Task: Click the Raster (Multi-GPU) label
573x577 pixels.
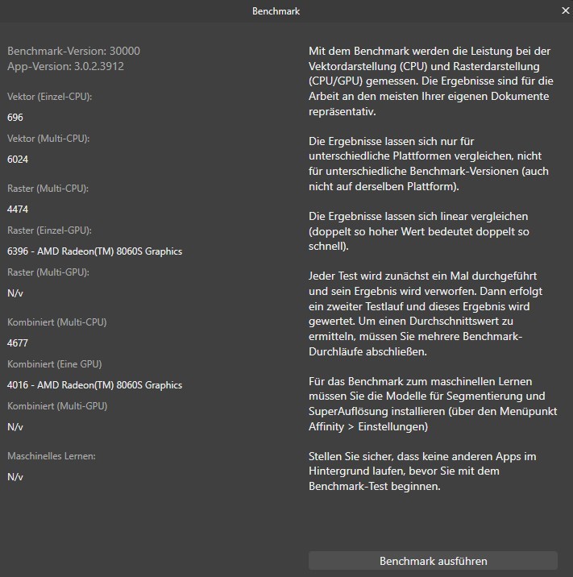Action: click(48, 272)
